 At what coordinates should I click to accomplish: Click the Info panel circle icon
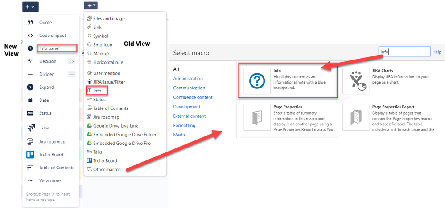pos(30,48)
